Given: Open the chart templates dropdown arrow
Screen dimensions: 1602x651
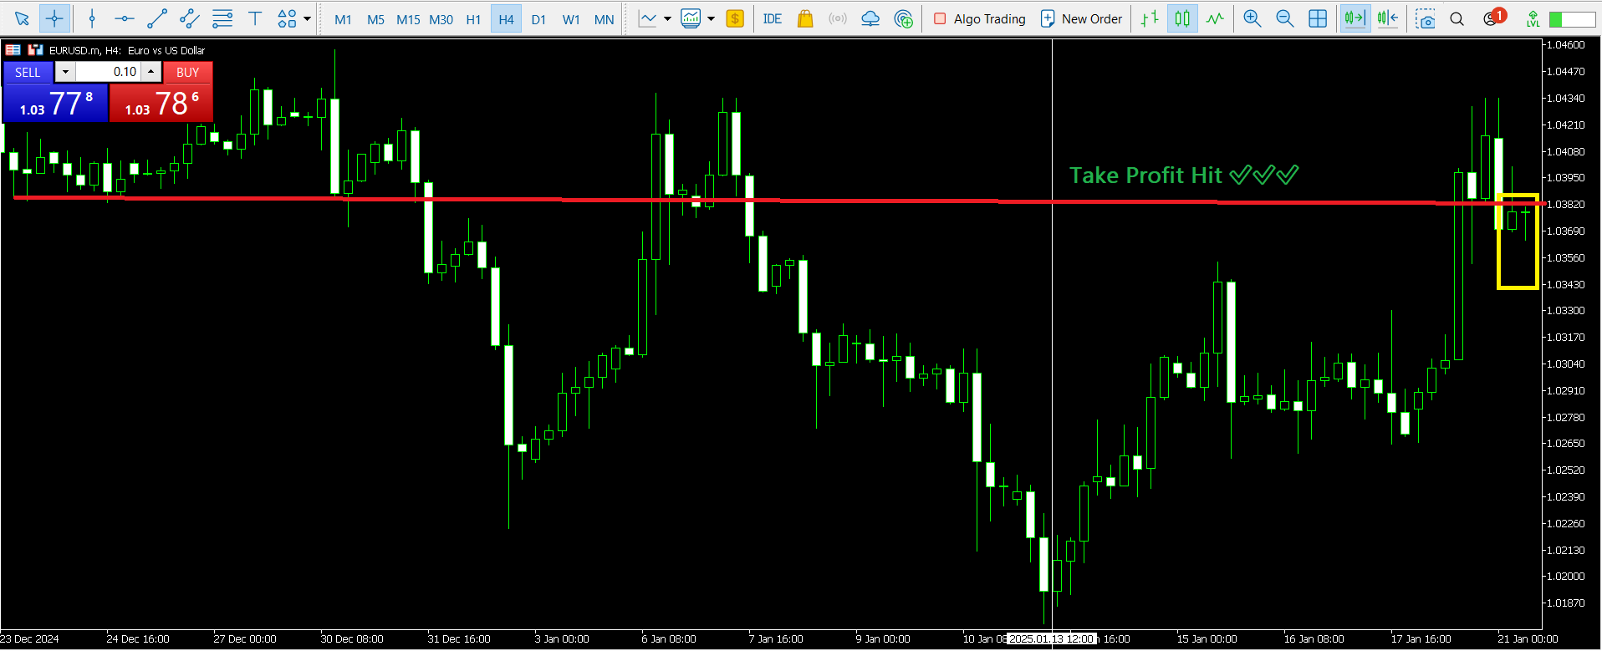Looking at the screenshot, I should pyautogui.click(x=711, y=18).
